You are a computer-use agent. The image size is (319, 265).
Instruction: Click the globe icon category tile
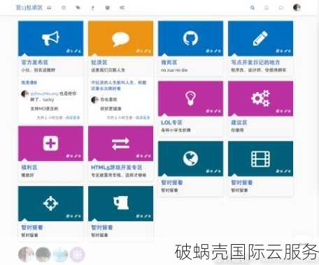pos(190,158)
